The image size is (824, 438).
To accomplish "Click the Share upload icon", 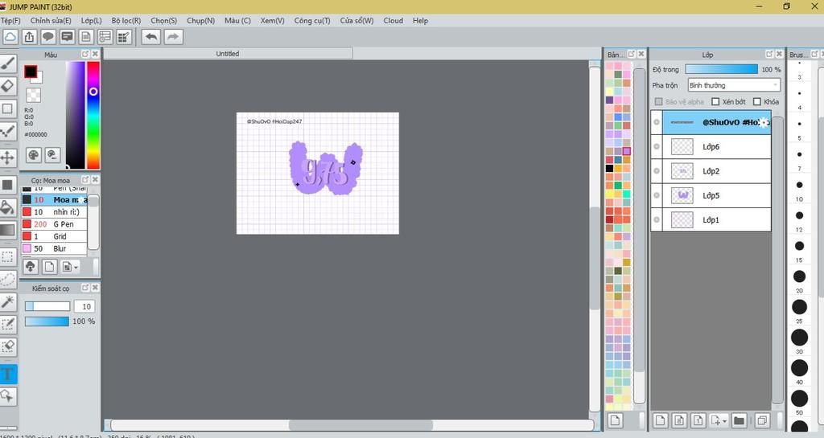I will click(30, 37).
